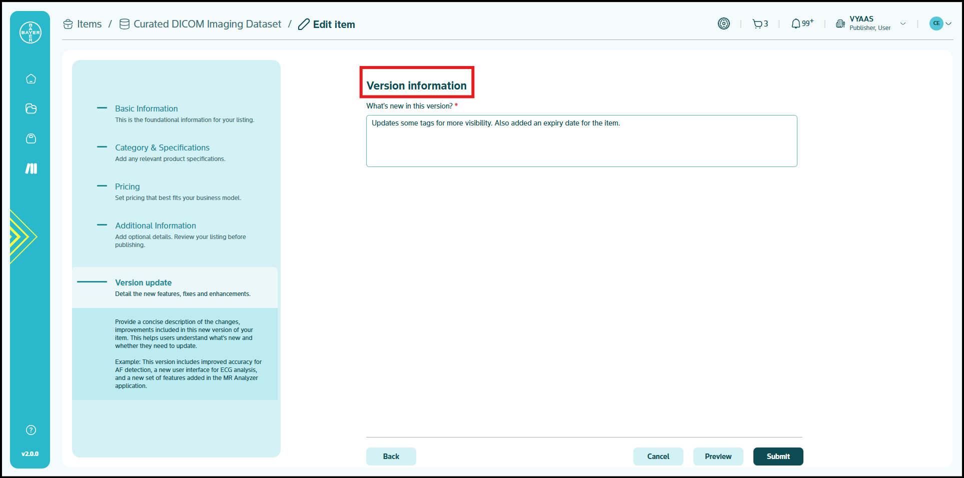Click the Preview button
Screen dimensions: 964x478
[x=718, y=456]
